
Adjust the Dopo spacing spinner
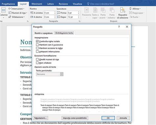[x=79, y=17]
